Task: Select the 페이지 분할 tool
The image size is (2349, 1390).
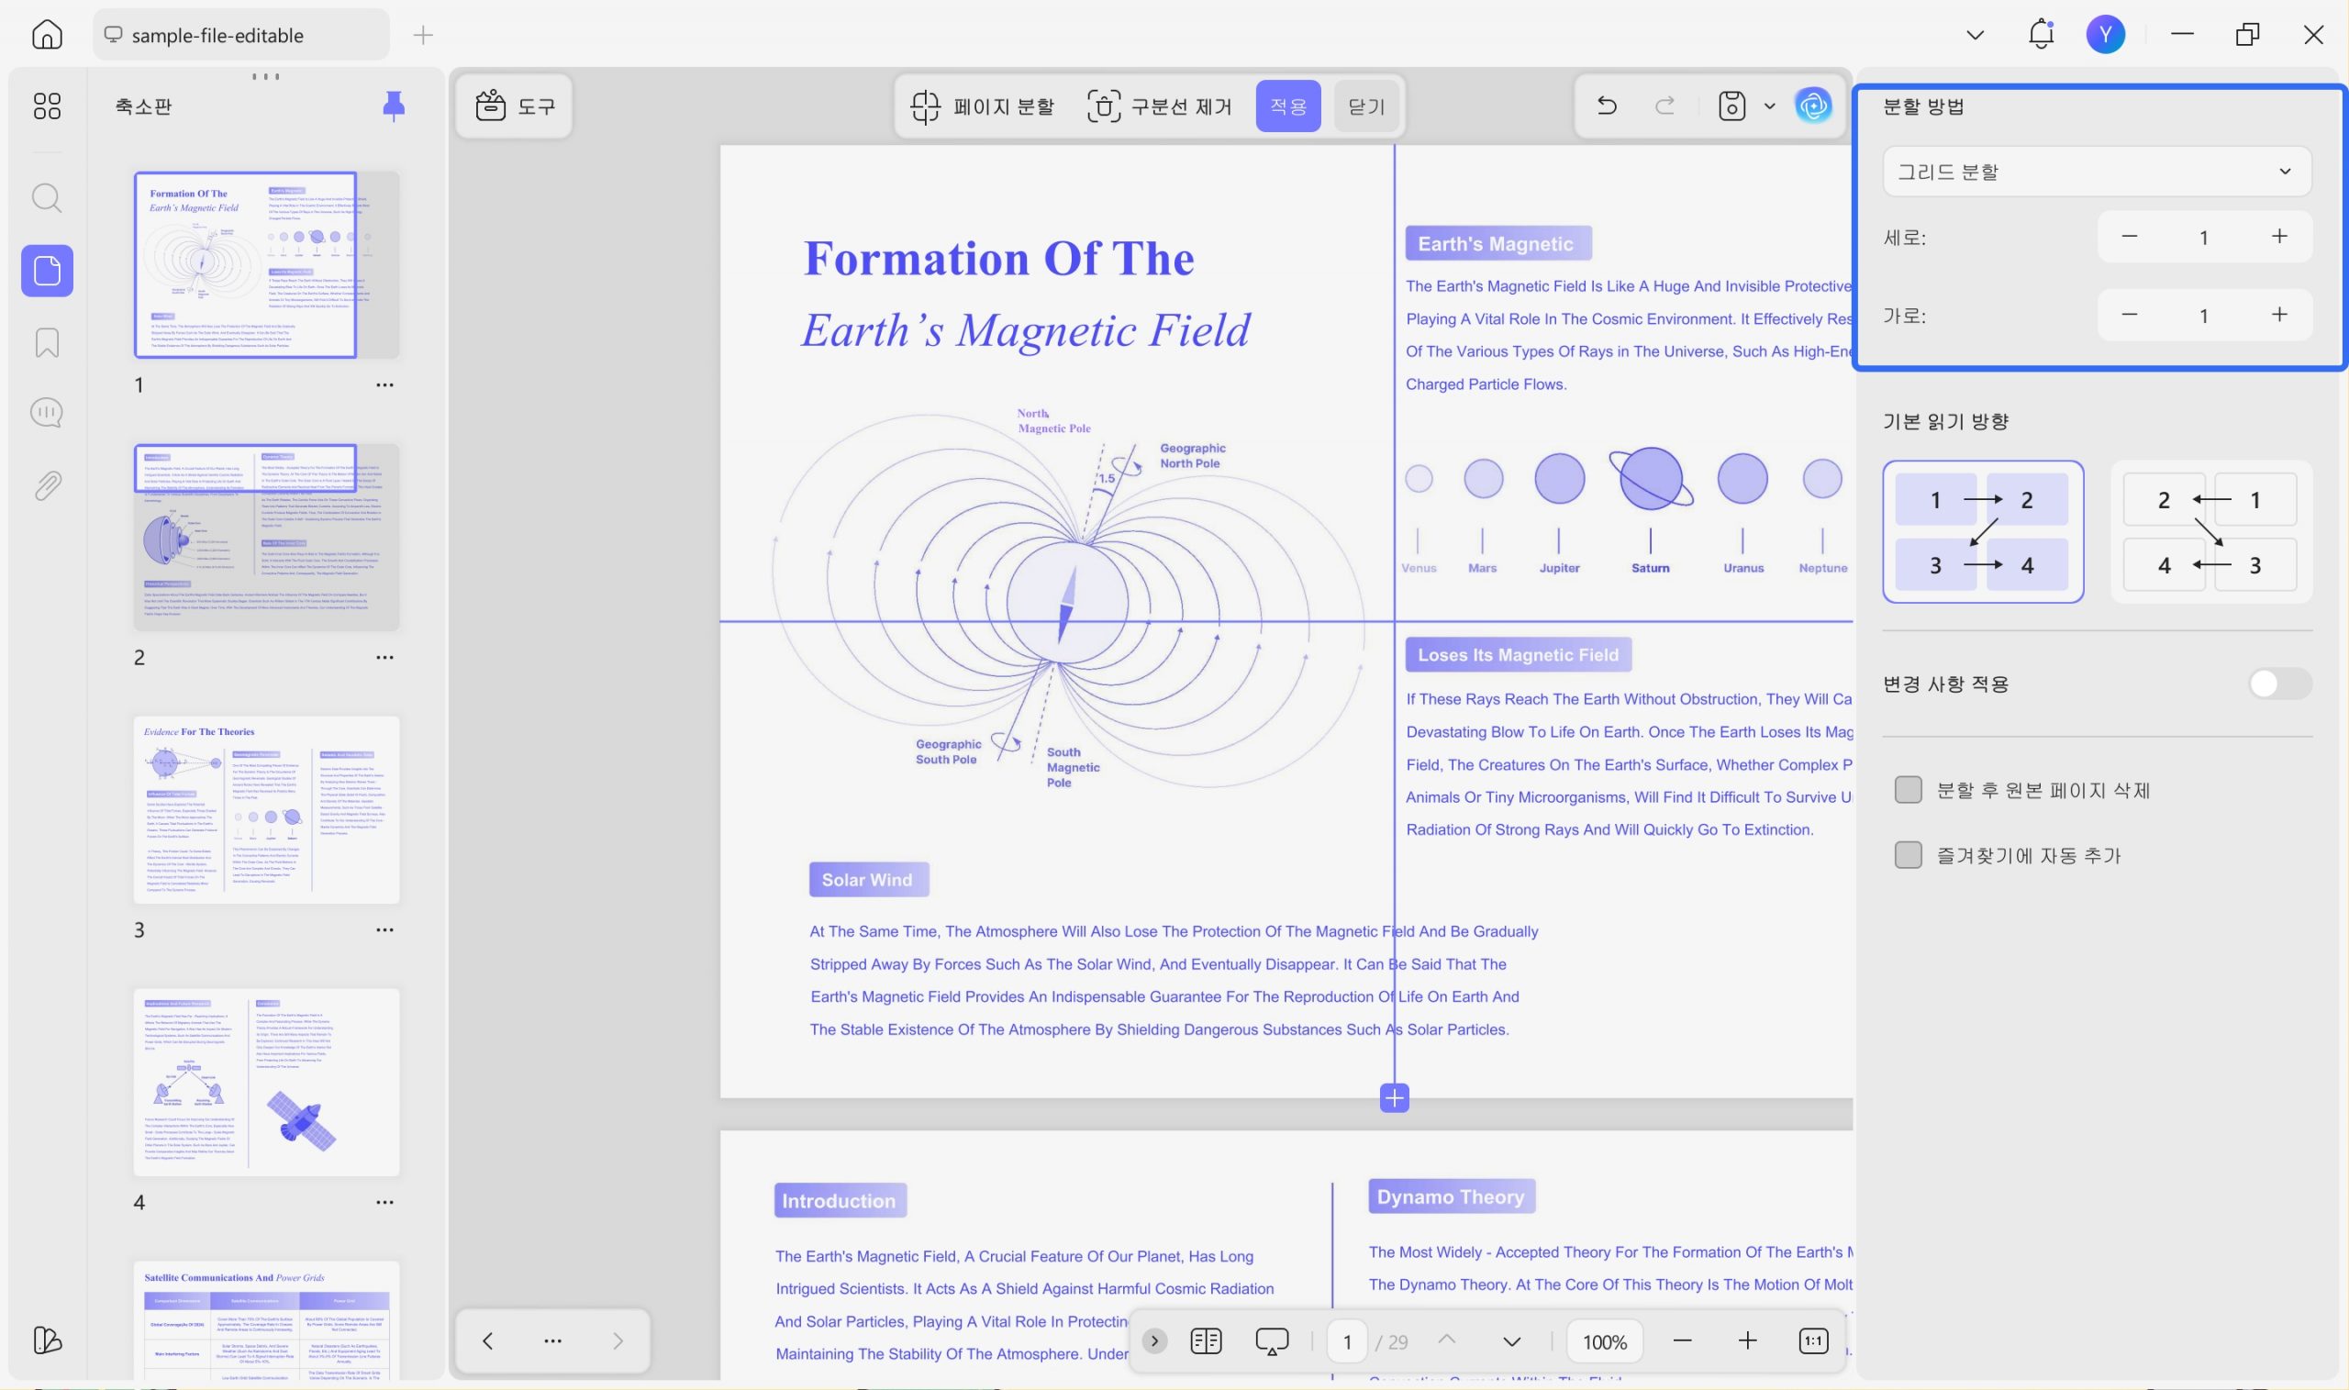Action: (983, 106)
